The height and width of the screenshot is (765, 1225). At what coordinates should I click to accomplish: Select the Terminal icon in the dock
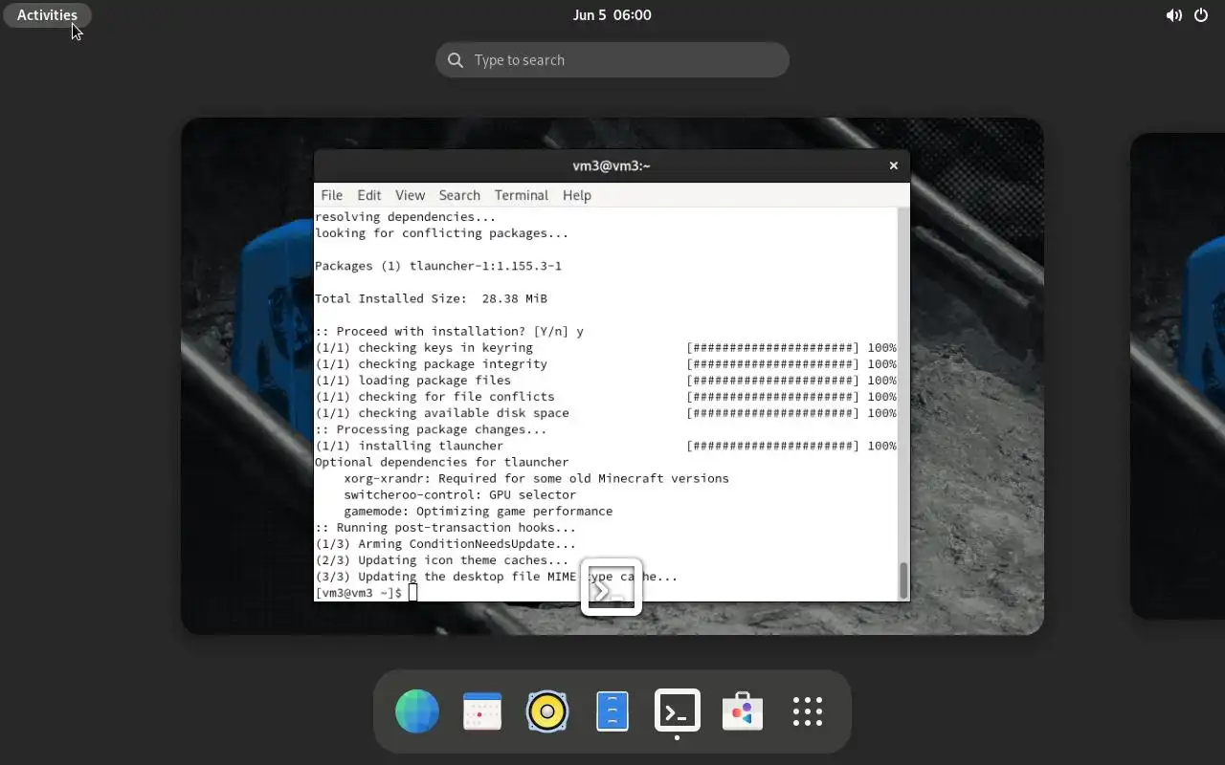678,711
